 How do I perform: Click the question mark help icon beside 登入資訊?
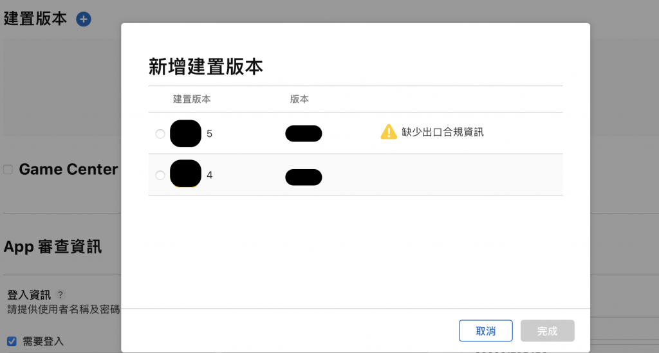[x=60, y=294]
